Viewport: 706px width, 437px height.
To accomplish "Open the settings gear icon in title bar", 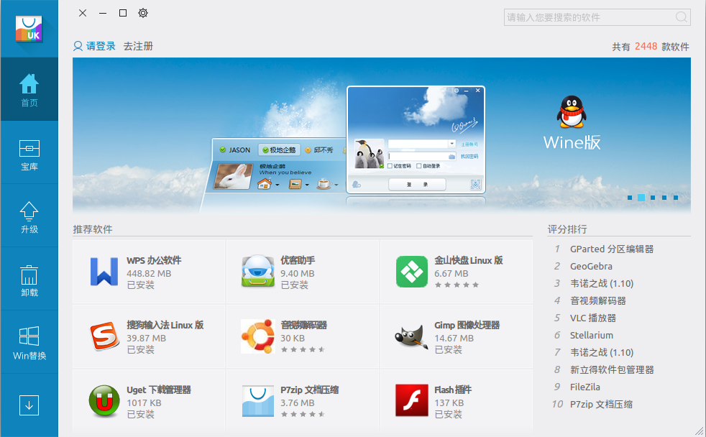I will (x=143, y=13).
